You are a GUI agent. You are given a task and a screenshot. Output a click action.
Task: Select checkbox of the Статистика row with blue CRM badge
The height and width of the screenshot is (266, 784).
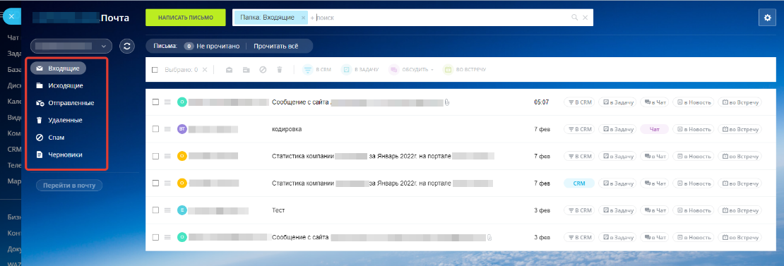click(x=155, y=183)
